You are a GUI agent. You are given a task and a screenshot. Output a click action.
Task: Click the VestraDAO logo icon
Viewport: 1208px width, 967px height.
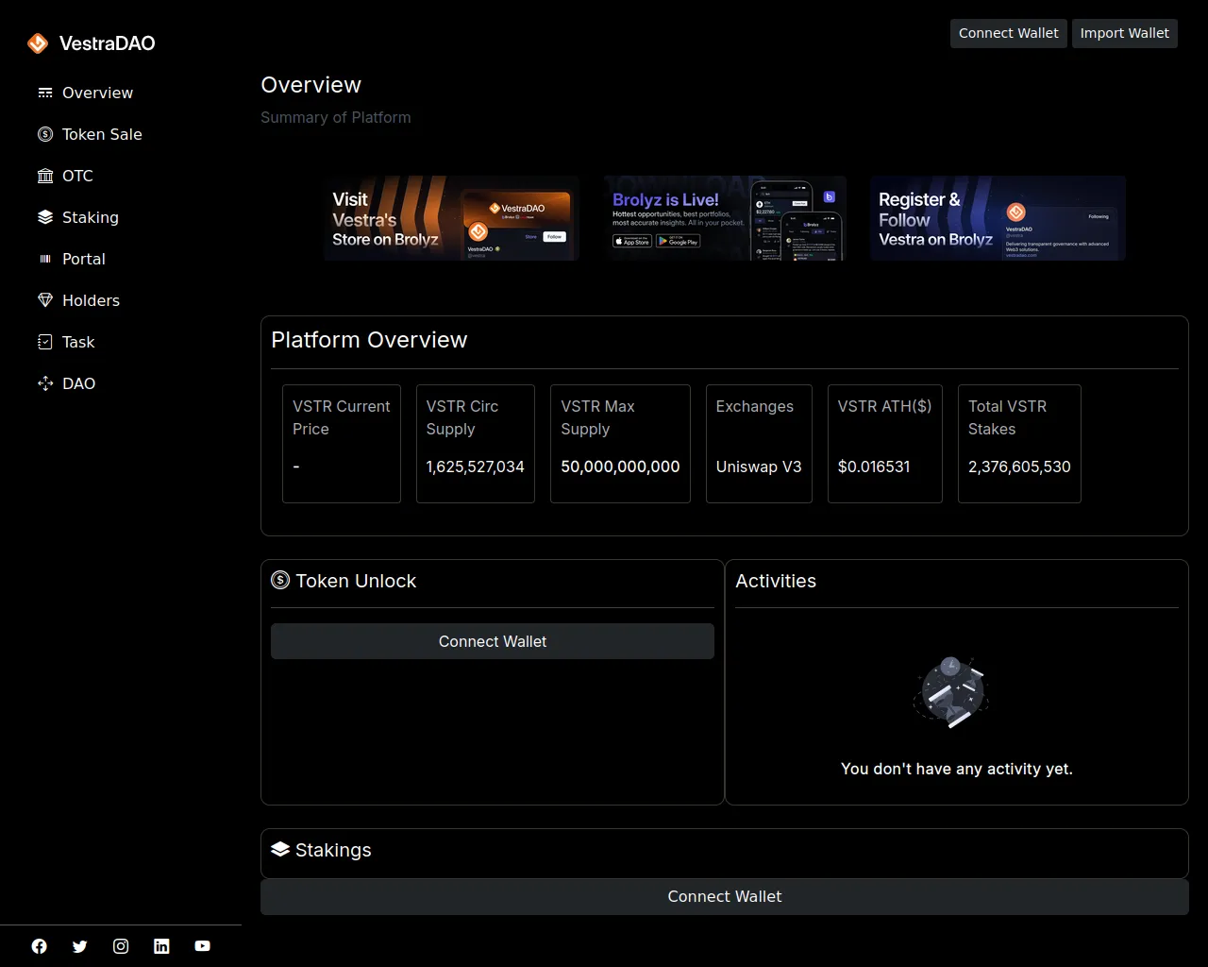tap(38, 43)
